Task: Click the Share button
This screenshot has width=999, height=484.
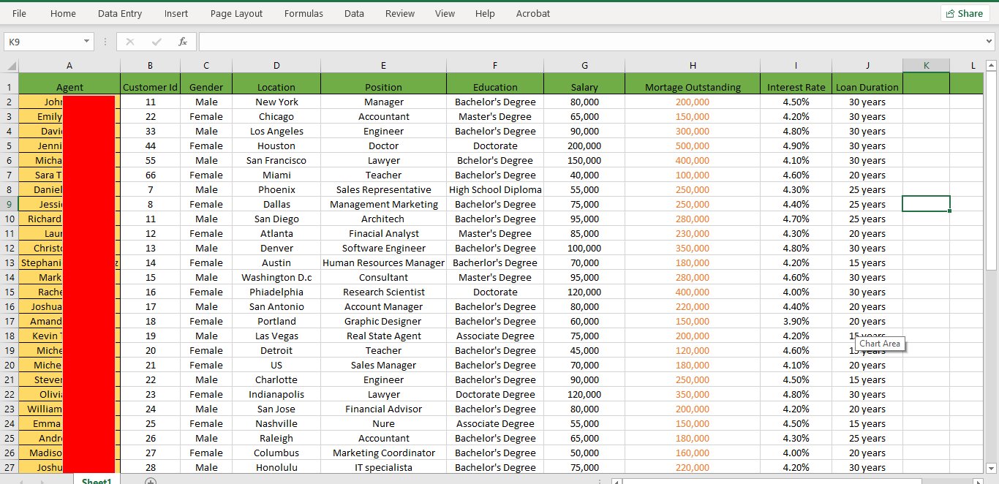Action: (965, 13)
